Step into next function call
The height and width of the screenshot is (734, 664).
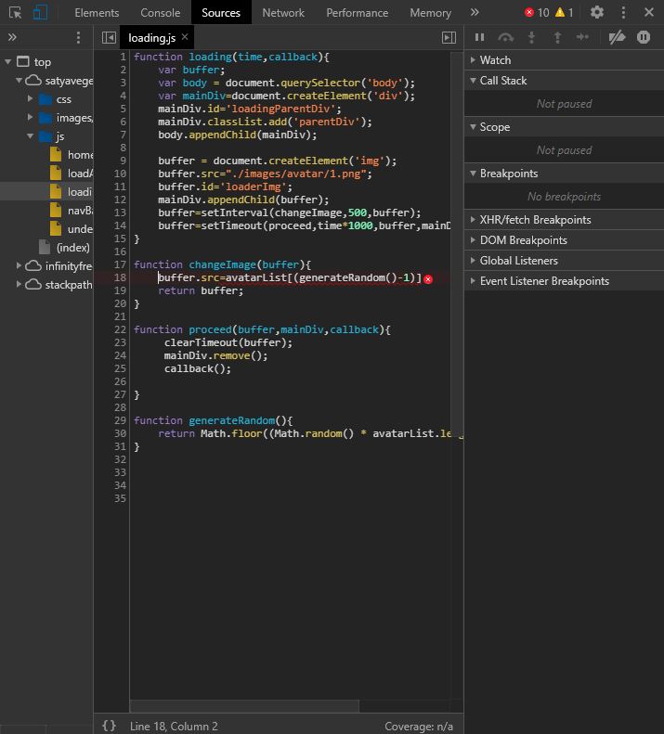531,37
